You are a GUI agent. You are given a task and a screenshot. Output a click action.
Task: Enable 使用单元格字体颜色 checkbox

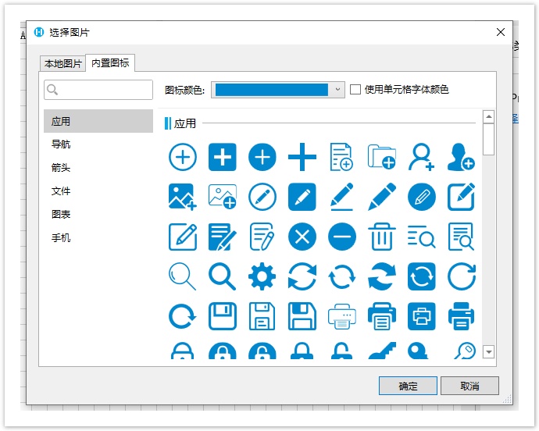click(355, 90)
